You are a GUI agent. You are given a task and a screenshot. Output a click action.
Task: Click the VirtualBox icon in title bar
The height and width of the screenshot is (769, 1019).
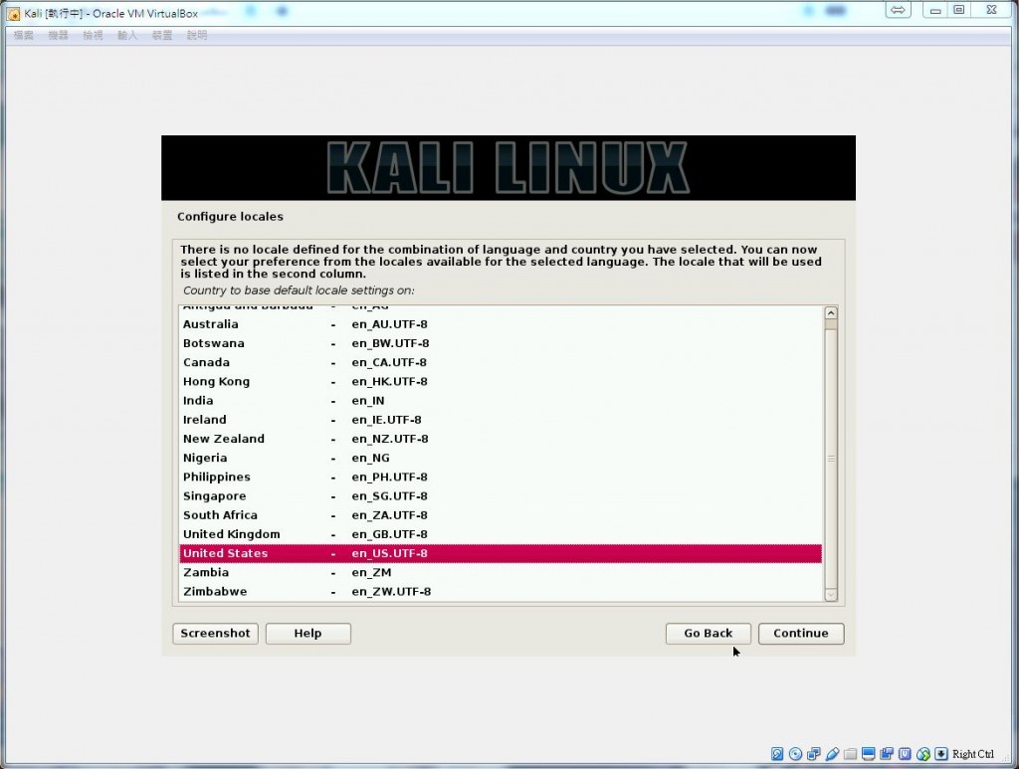coord(13,14)
